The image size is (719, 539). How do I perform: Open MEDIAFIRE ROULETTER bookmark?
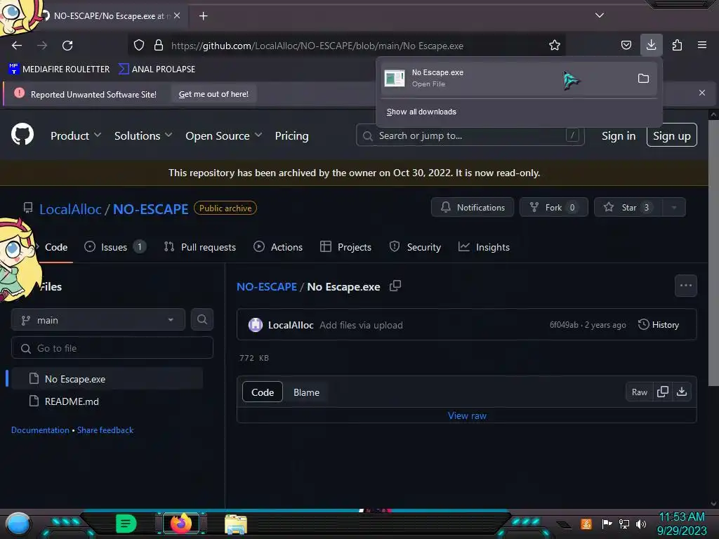coord(59,69)
